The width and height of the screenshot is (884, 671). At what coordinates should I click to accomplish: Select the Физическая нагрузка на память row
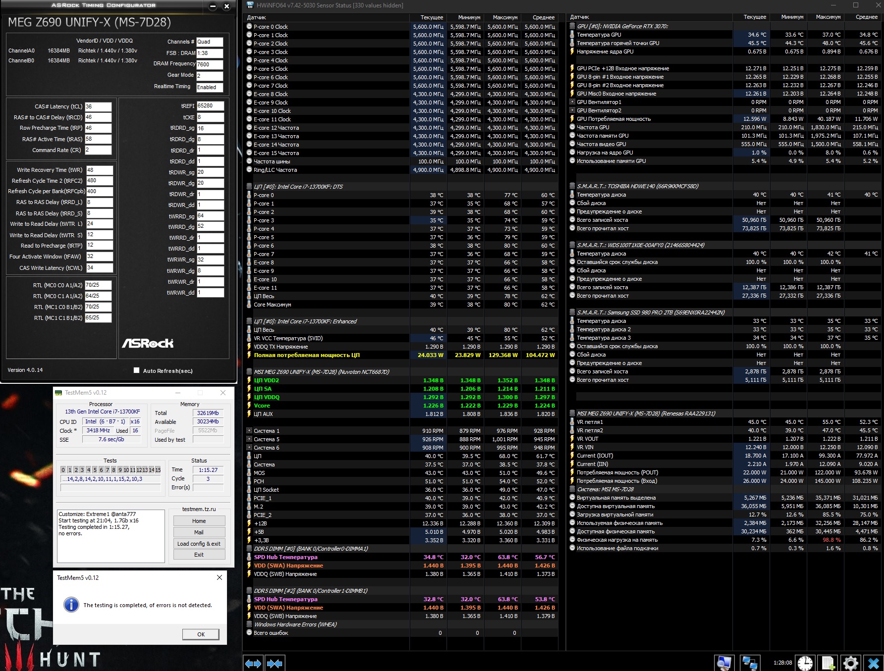click(x=724, y=540)
